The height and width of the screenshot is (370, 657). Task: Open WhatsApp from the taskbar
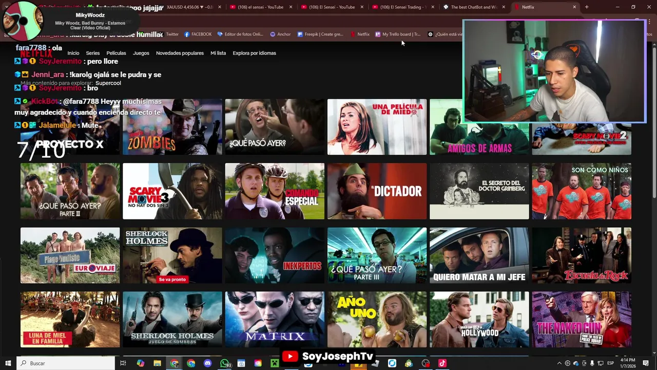[x=224, y=363]
